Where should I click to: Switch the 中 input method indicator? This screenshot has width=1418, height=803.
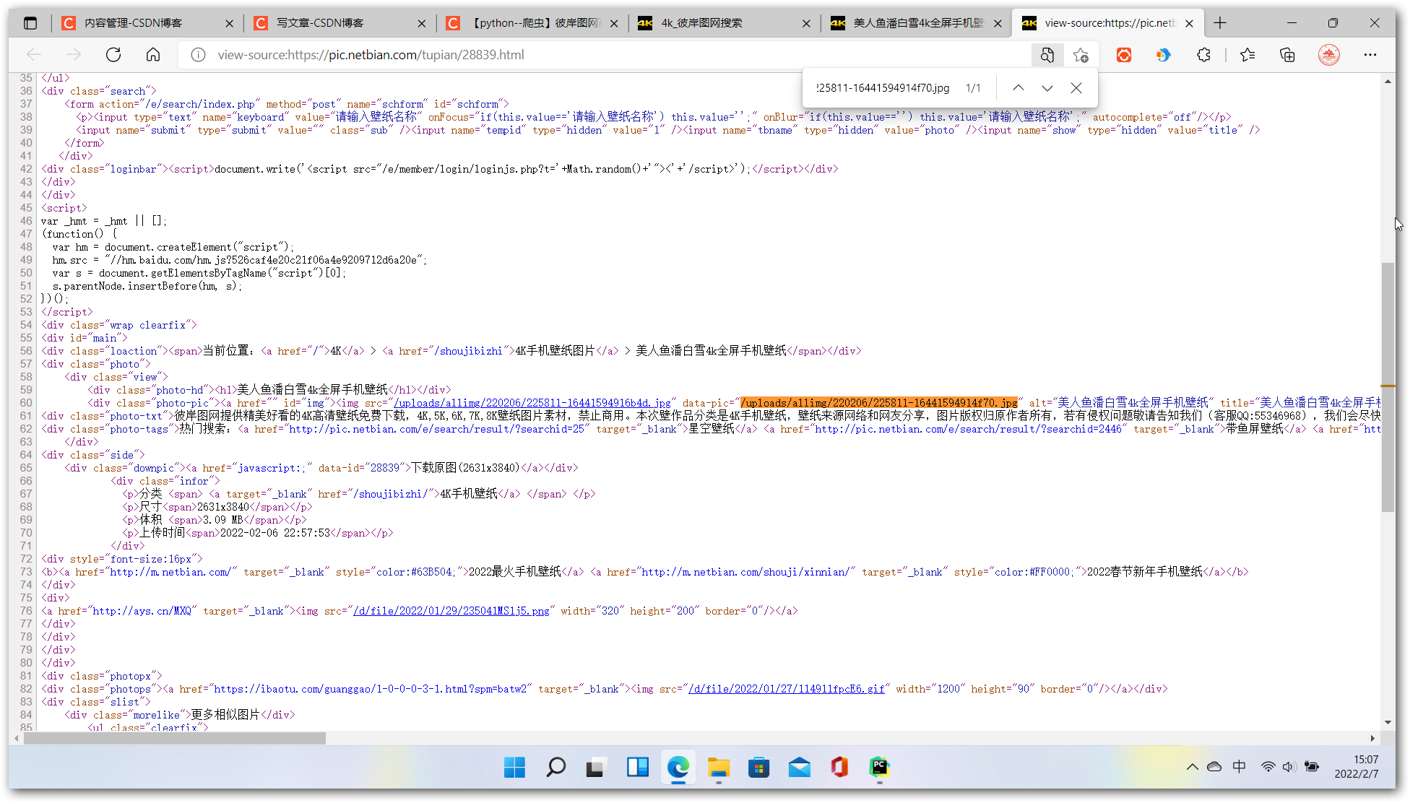pos(1239,767)
